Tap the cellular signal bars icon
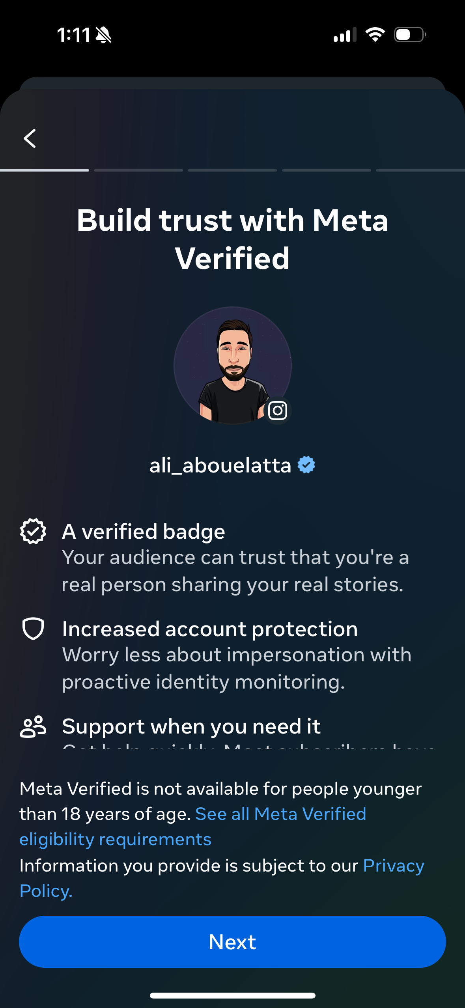This screenshot has width=465, height=1008. point(345,35)
